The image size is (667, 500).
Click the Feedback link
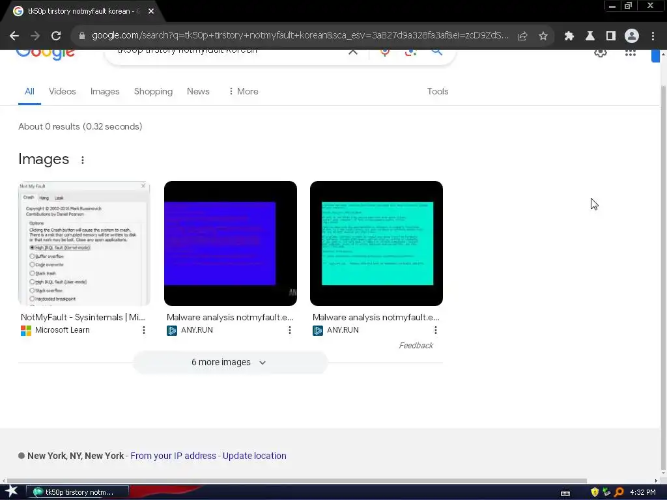click(416, 346)
